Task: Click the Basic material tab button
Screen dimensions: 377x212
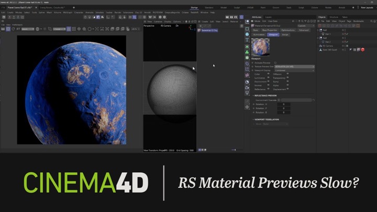Action: point(256,30)
